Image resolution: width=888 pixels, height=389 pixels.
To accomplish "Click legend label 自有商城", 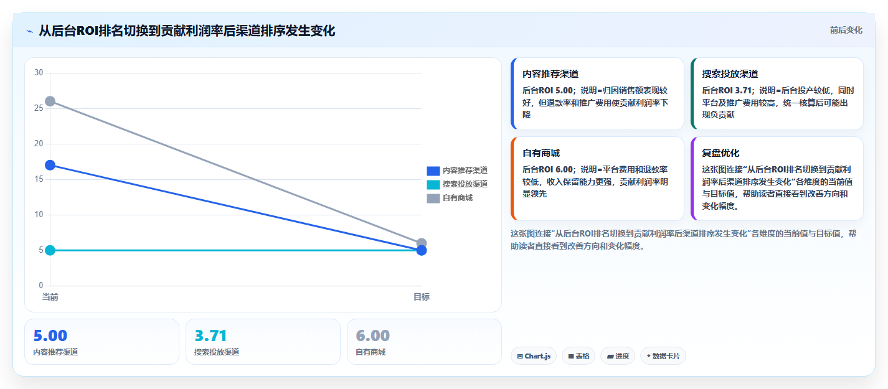I will click(x=458, y=198).
